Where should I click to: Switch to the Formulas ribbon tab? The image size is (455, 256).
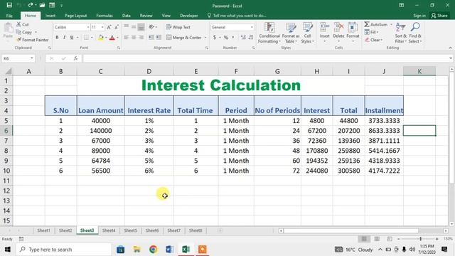point(105,16)
